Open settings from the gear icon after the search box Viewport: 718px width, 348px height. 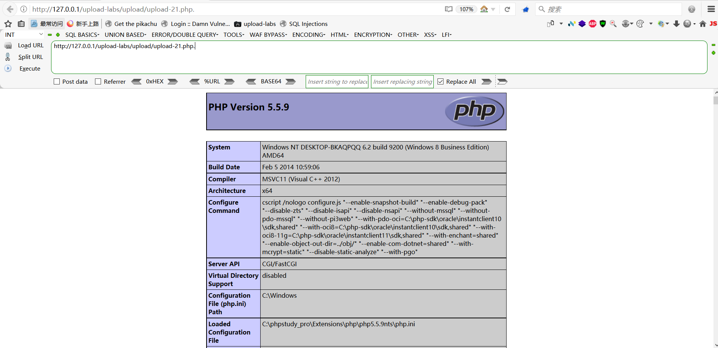692,9
